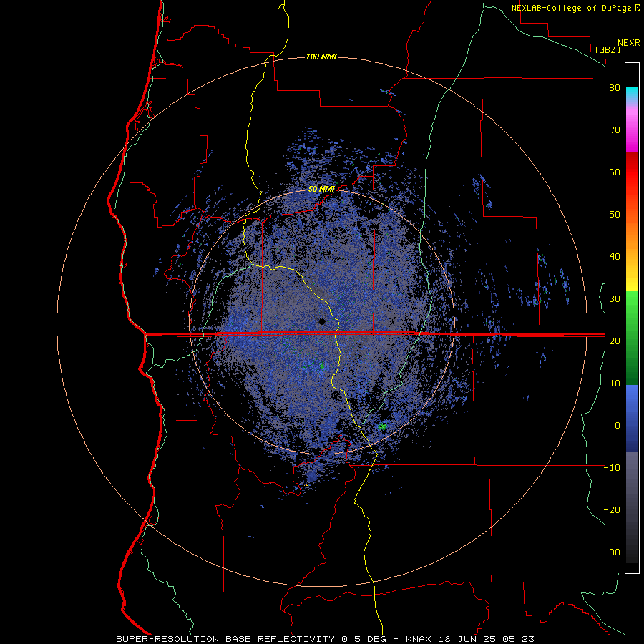Click the 70 value on dBZ scale
This screenshot has width=644, height=644.
(x=615, y=130)
